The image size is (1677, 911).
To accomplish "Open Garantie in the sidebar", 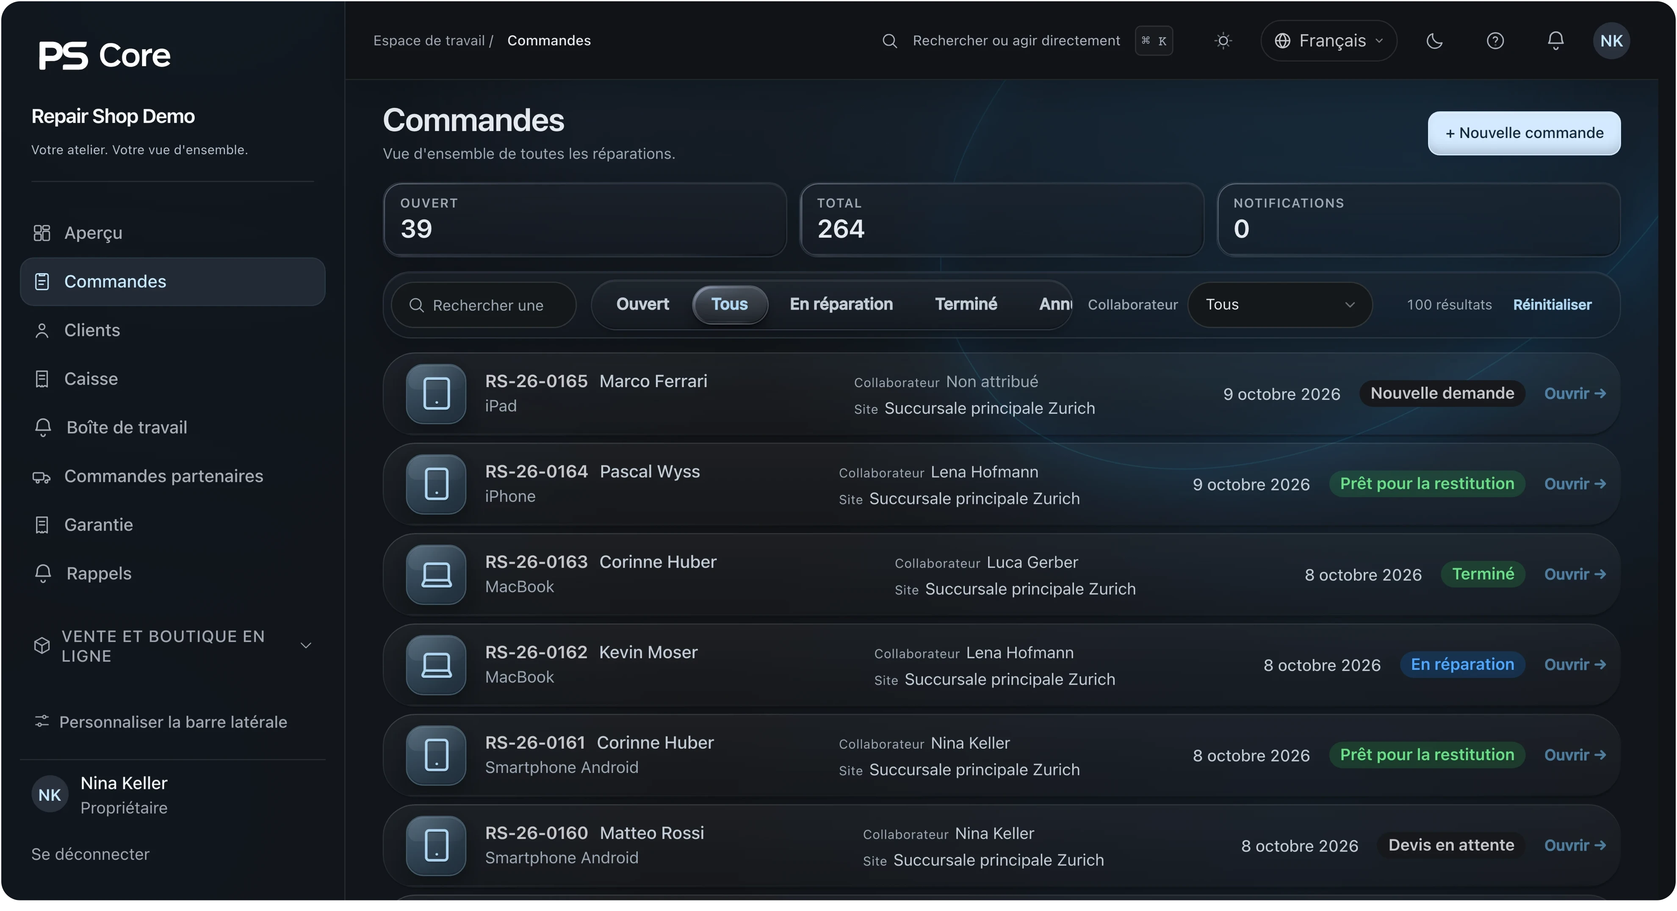I will pyautogui.click(x=172, y=525).
